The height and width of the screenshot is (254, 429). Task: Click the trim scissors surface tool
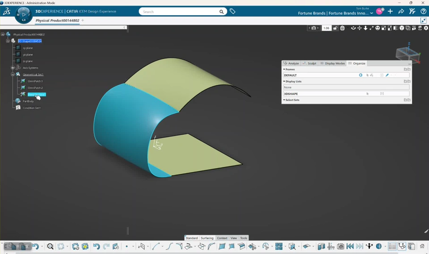252,246
